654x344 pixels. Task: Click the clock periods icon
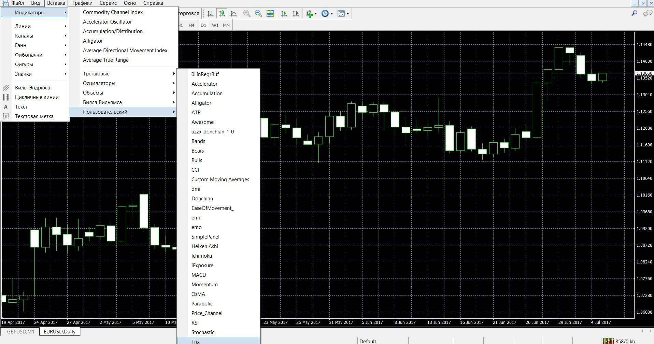(325, 14)
